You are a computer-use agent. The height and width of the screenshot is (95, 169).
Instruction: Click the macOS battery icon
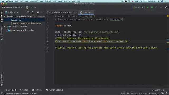tap(137, 1)
